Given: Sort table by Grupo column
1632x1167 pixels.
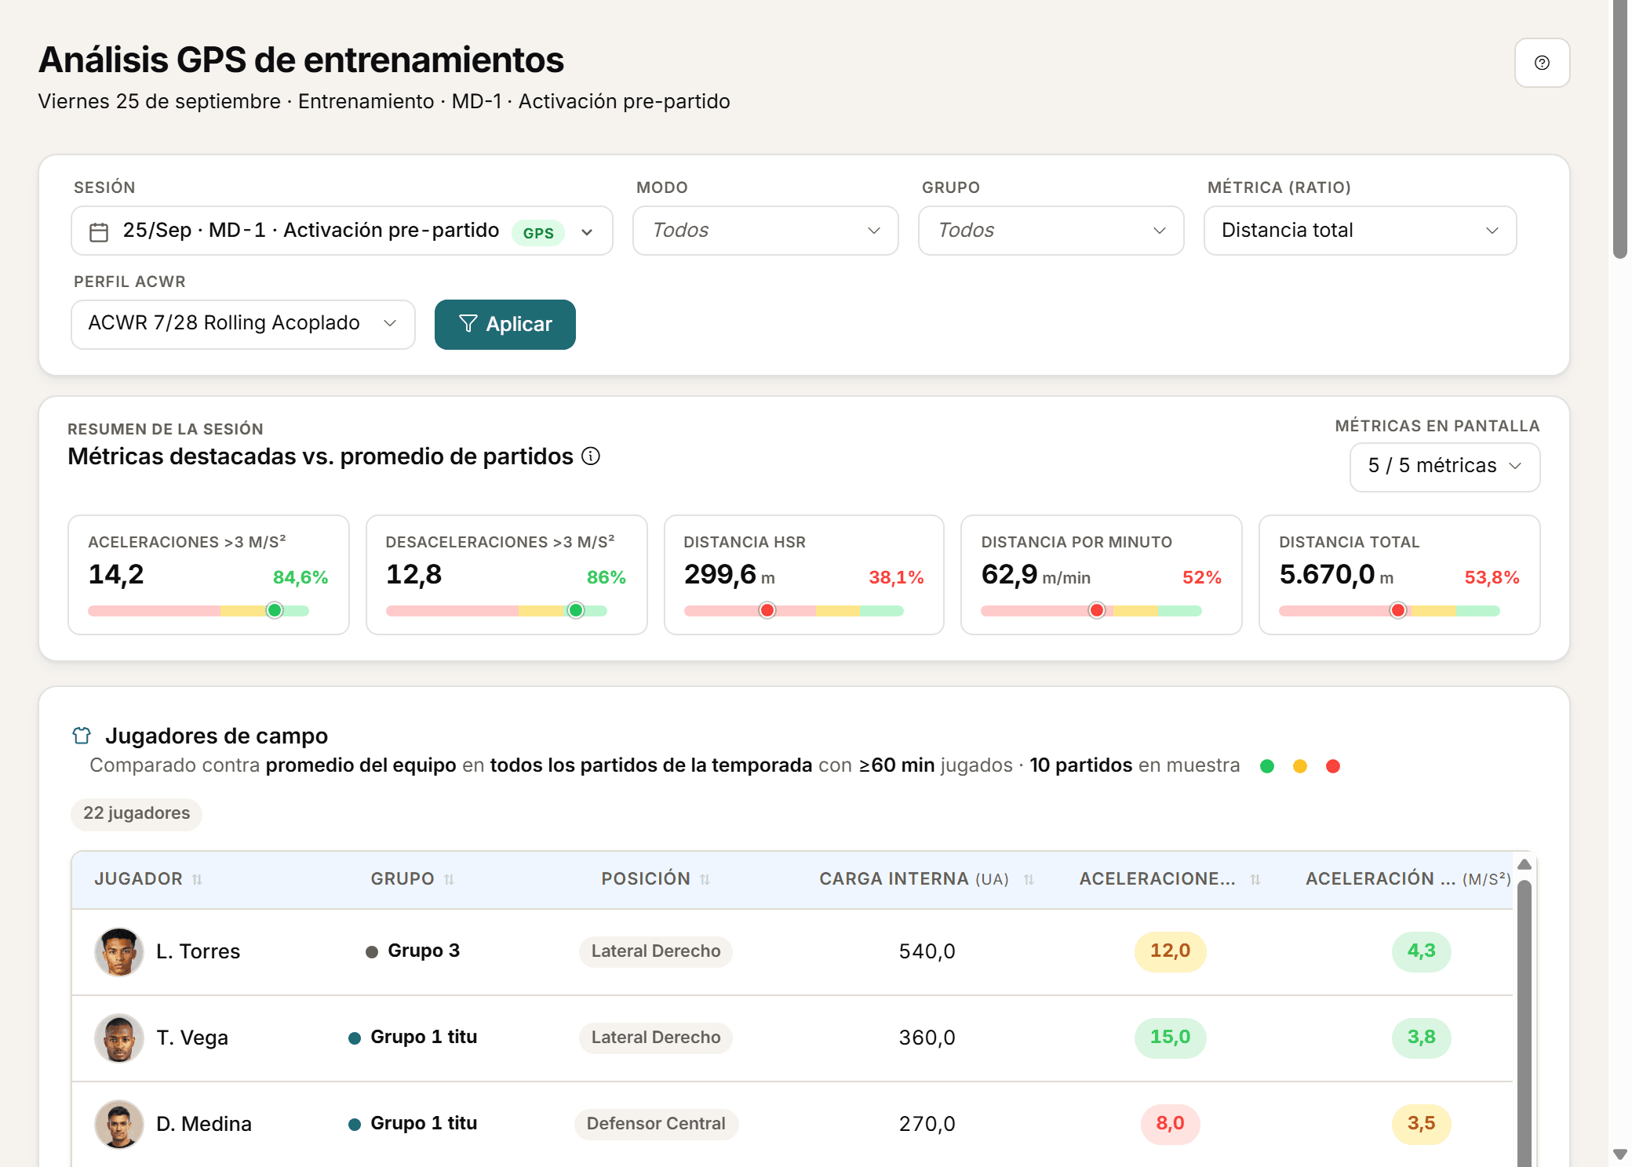Looking at the screenshot, I should (x=449, y=880).
